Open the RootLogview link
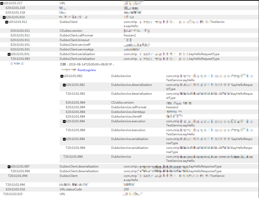The width and height of the screenshot is (259, 198). [87, 70]
